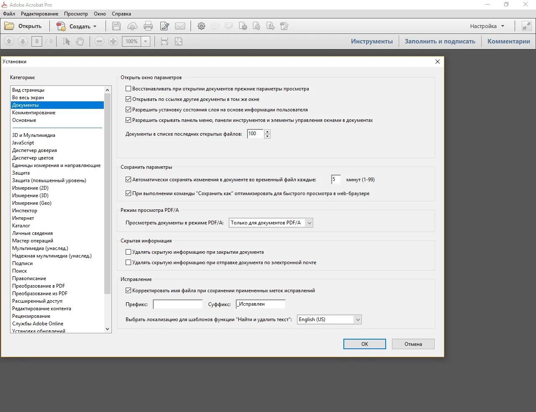Click the sticky note comment bubble icon
Screen dimensions: 536x412
click(215, 26)
